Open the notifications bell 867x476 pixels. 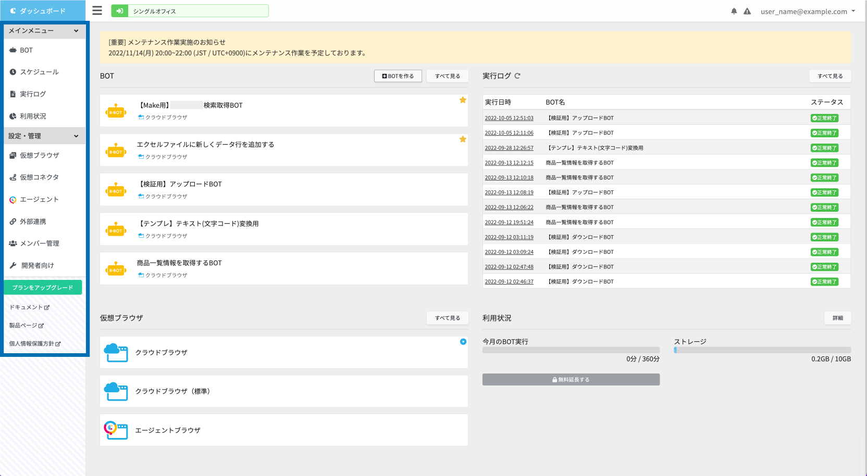click(734, 11)
